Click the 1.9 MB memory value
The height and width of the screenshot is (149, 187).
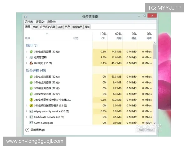coord(117,111)
